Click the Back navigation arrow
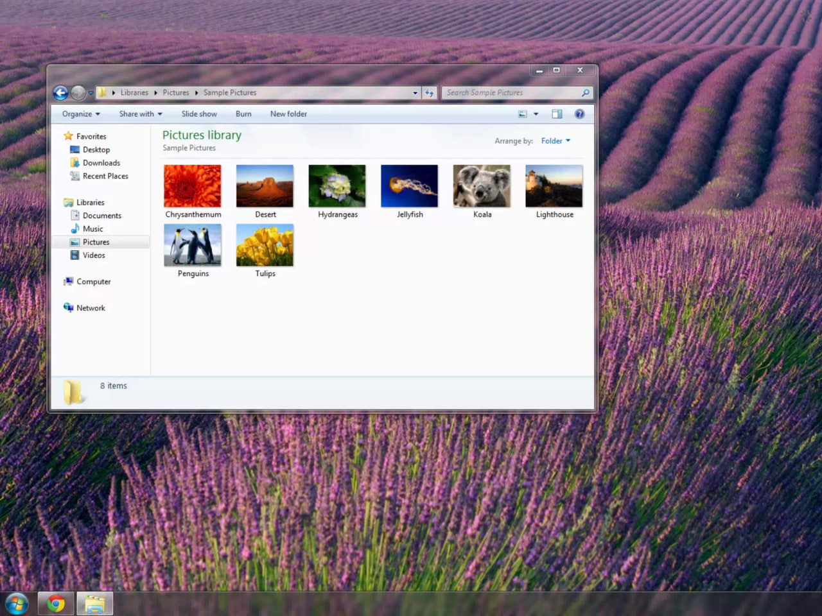The image size is (822, 616). pos(60,93)
